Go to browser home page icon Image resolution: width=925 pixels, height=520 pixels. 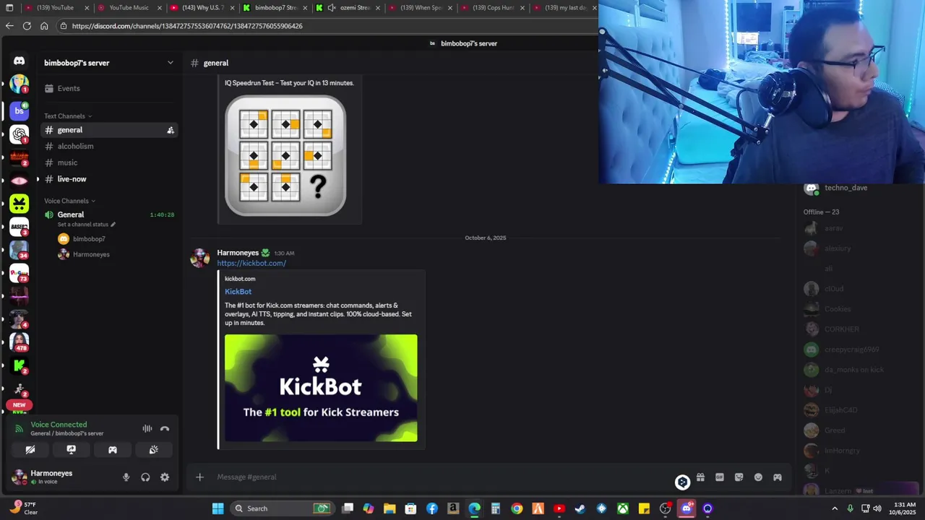pyautogui.click(x=44, y=26)
